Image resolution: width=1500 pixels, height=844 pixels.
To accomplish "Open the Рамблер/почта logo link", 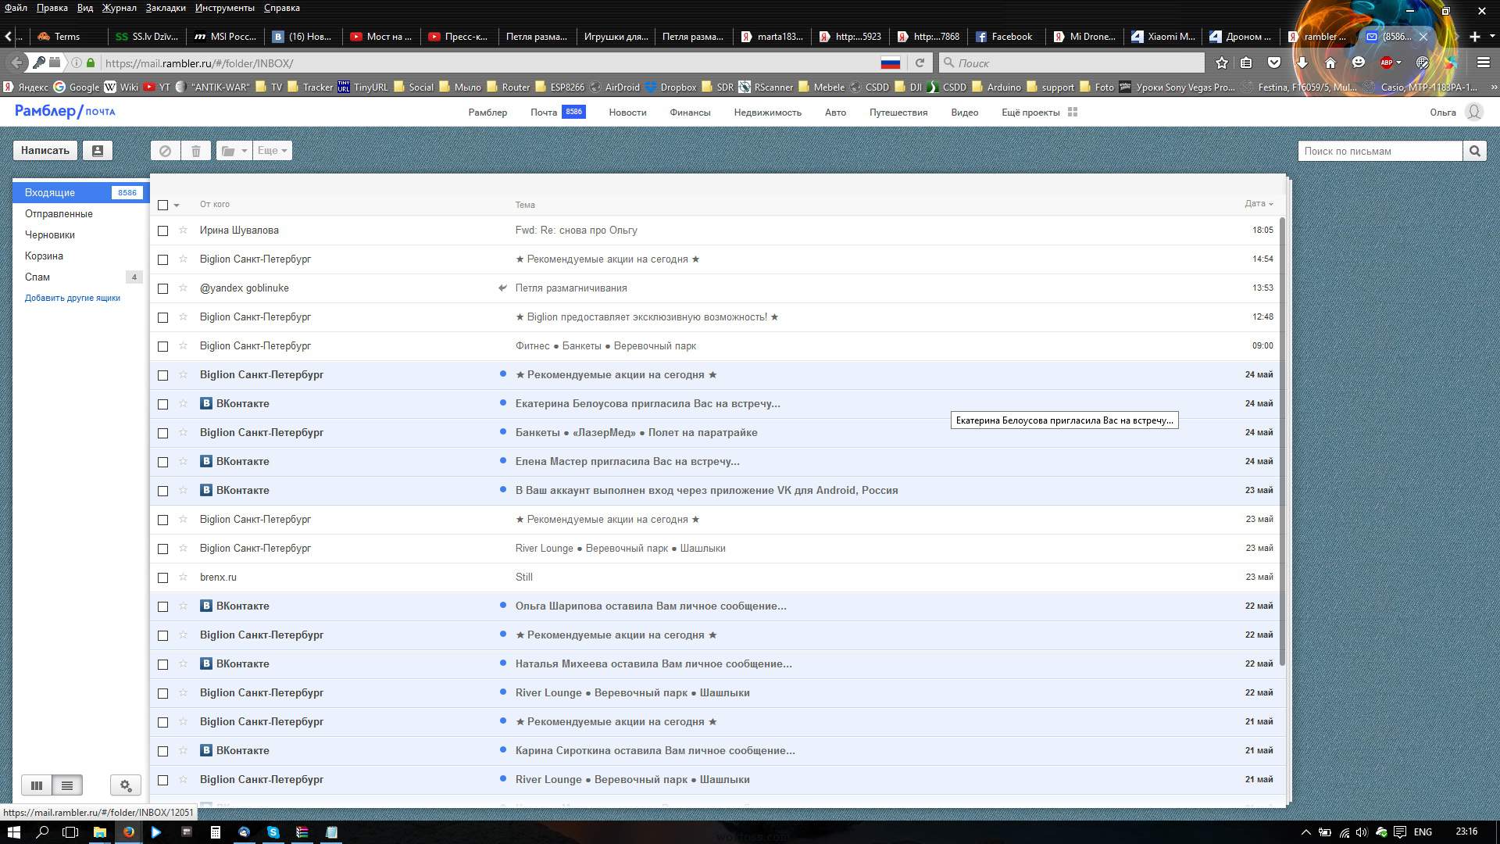I will point(65,112).
